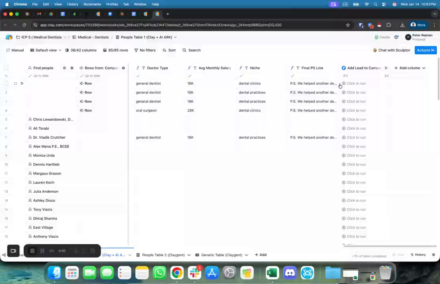The width and height of the screenshot is (440, 284).
Task: Click the horizontal scrollbar at the table bottom
Action: (x=390, y=246)
